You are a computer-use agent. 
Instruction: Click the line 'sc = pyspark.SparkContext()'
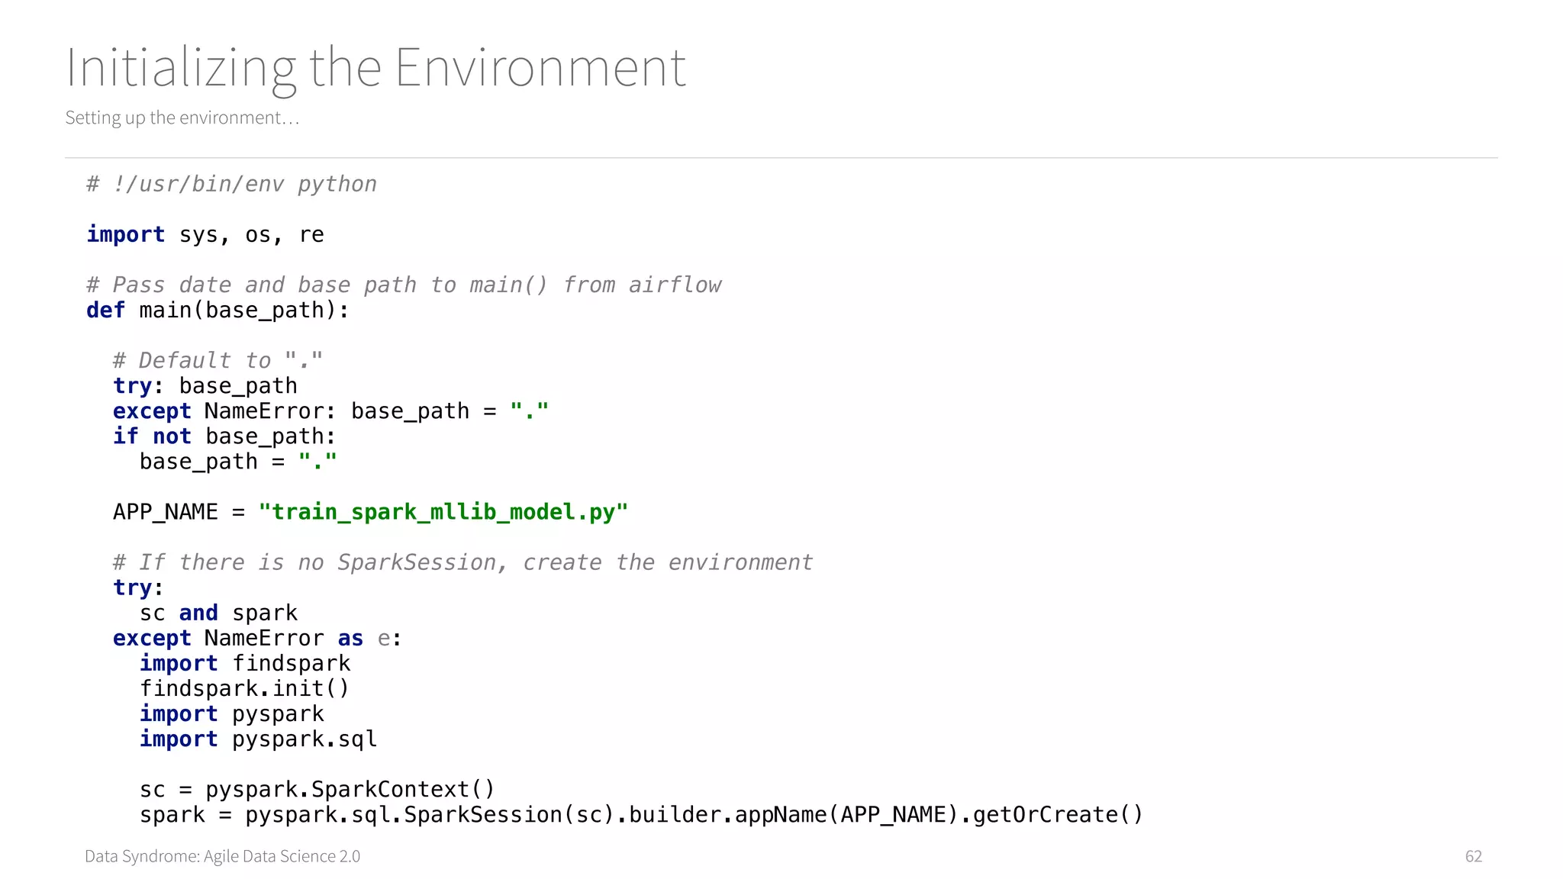point(317,789)
